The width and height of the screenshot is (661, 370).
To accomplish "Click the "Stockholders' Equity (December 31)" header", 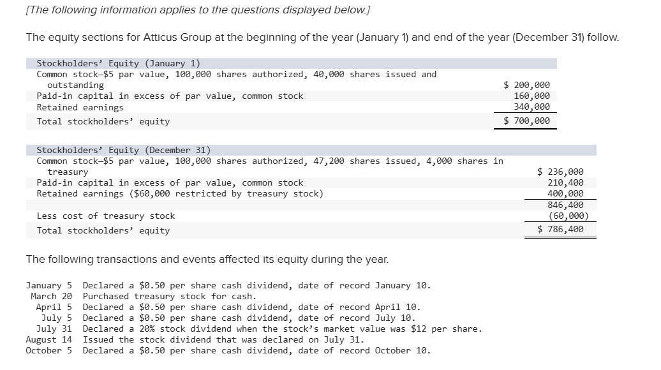I will pyautogui.click(x=123, y=150).
